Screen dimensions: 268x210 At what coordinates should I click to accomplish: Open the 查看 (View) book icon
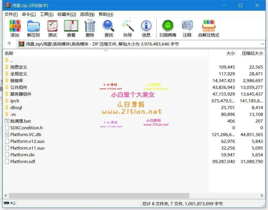coord(71,26)
